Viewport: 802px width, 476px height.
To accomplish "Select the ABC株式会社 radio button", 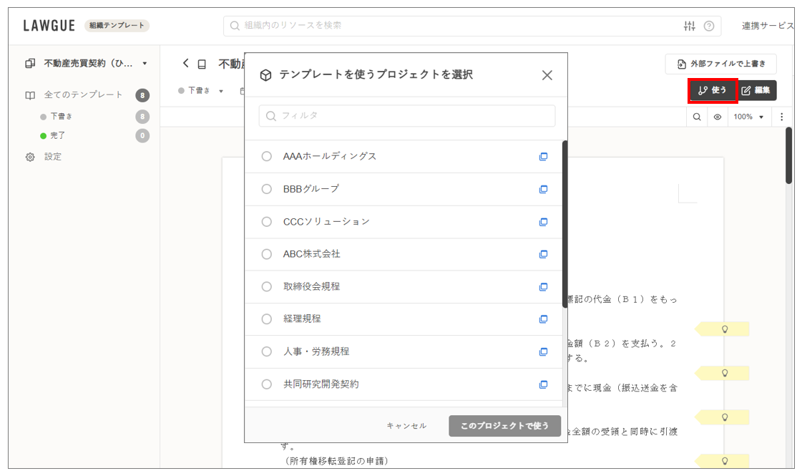I will 267,254.
